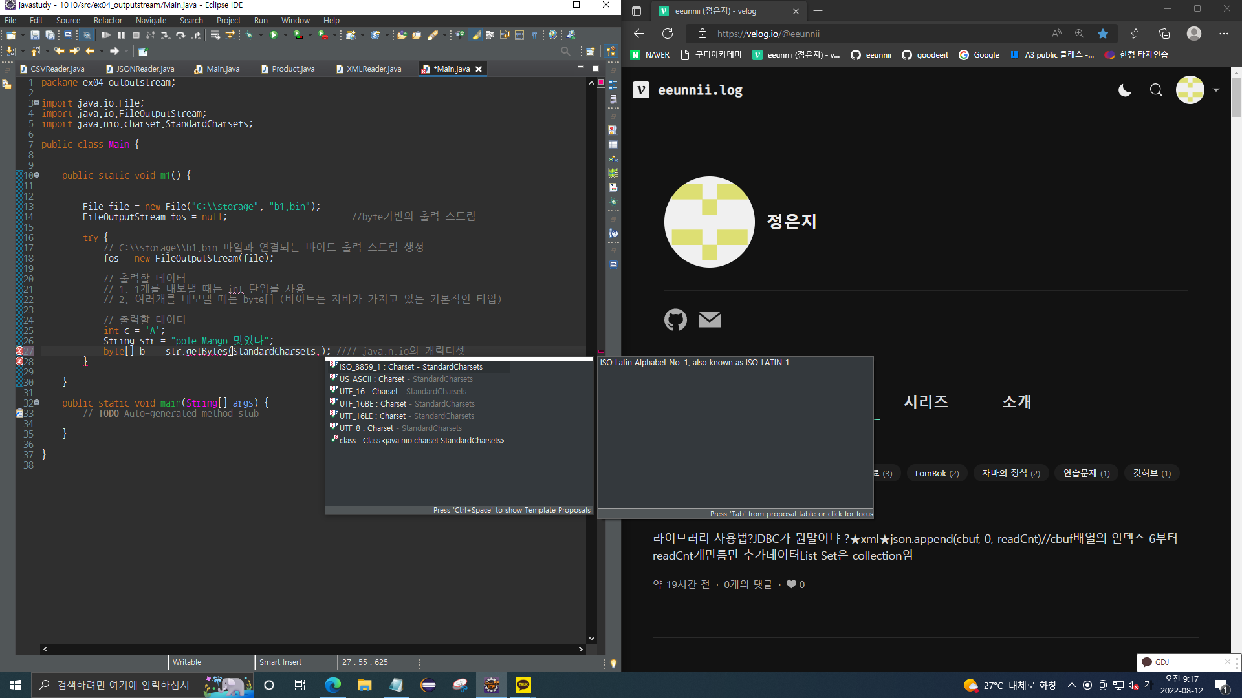This screenshot has width=1242, height=698.
Task: Toggle dark mode moon icon on velog
Action: [x=1125, y=90]
